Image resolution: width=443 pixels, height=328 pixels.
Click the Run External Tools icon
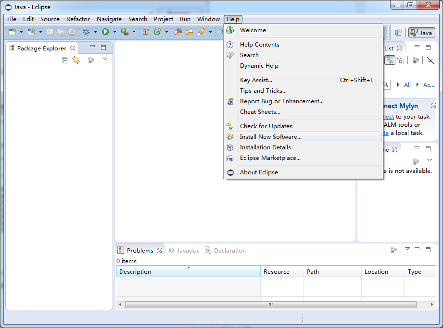(x=124, y=32)
